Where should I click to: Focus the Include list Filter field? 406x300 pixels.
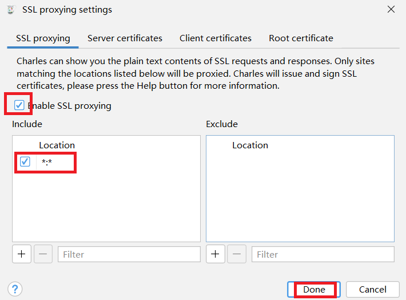129,254
